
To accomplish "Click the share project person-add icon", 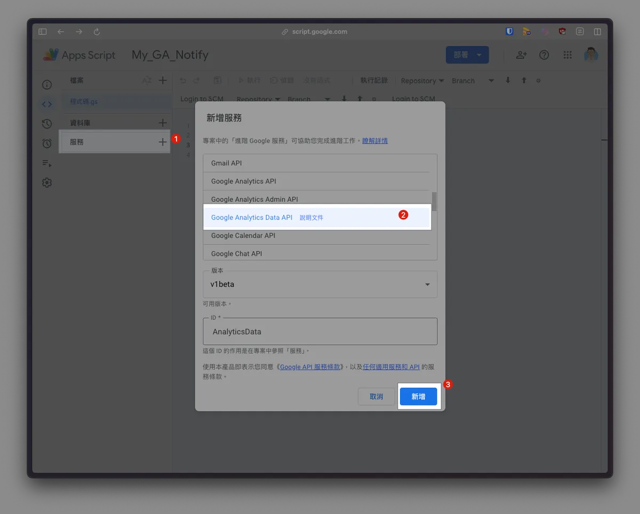I will (521, 55).
